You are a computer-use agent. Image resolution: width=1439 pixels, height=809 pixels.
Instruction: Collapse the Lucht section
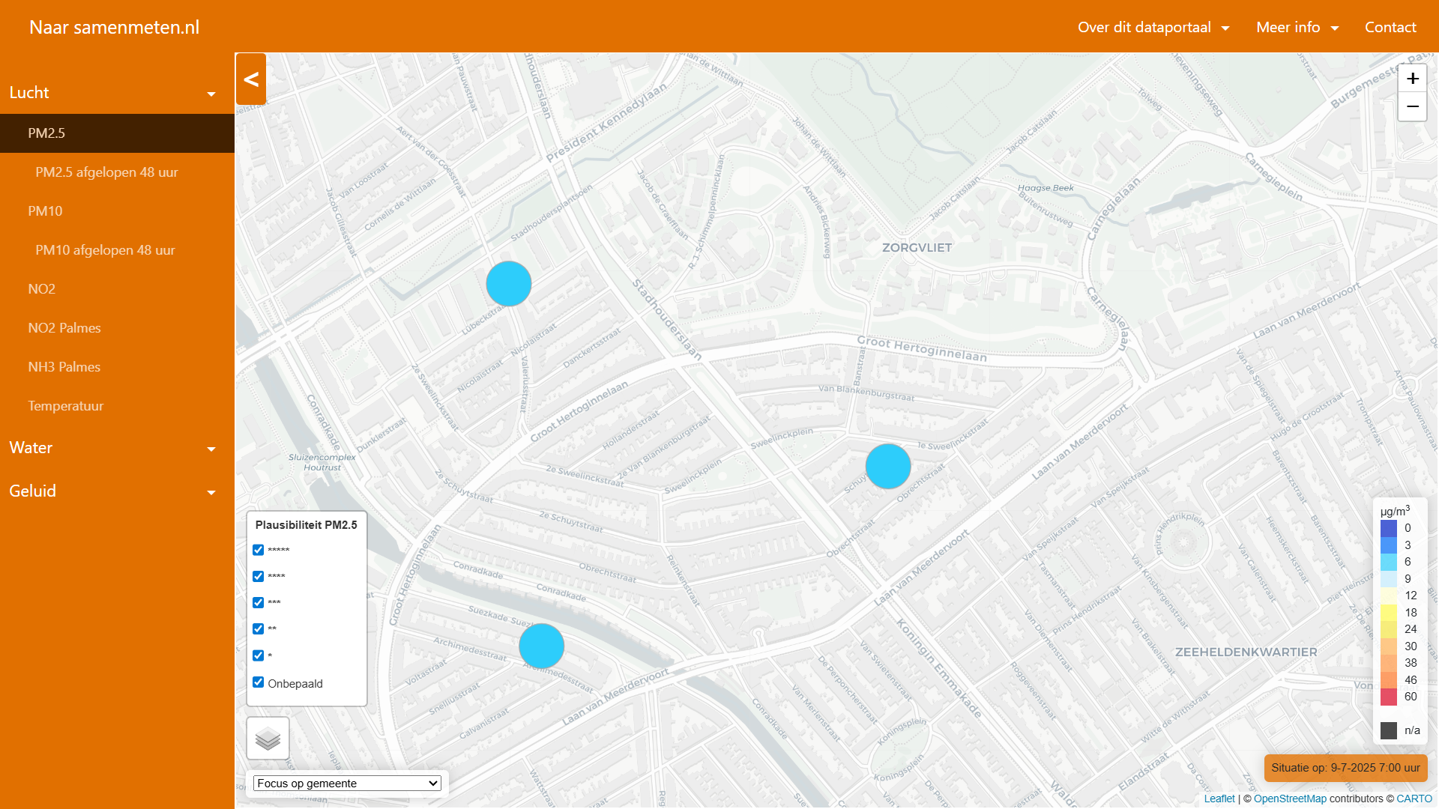[117, 93]
